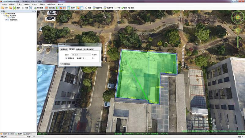Switch to the 测量距离 tab
The height and width of the screenshot is (138, 245).
point(64,49)
